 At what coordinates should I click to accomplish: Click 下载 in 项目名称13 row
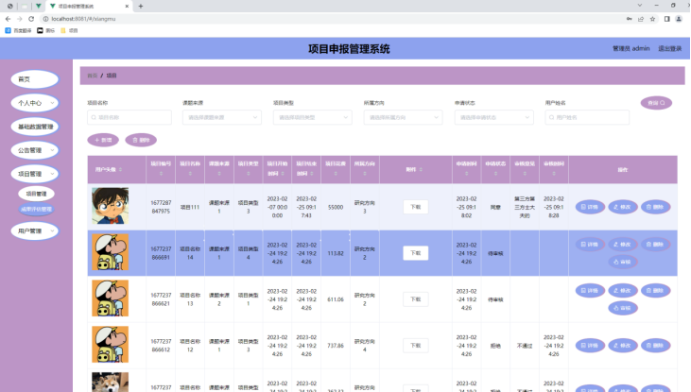tap(416, 299)
